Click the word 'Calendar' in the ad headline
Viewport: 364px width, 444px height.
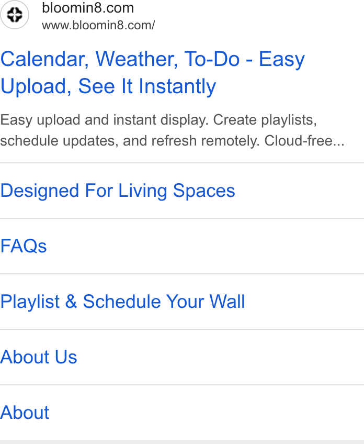tap(44, 60)
